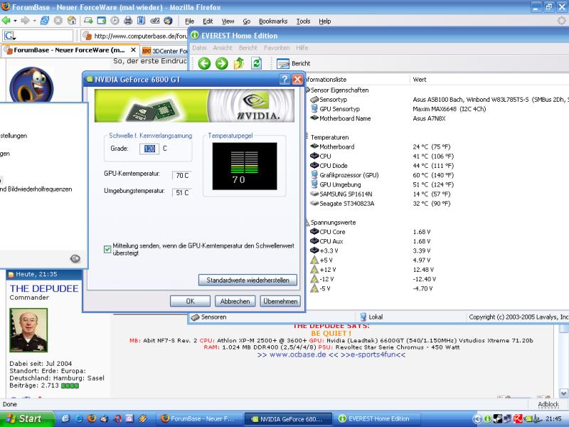Open Firefox View menu
This screenshot has width=569, height=427.
[228, 21]
